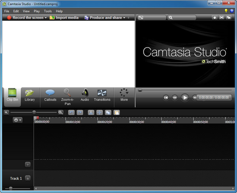Open the Transitions tool

pyautogui.click(x=102, y=95)
